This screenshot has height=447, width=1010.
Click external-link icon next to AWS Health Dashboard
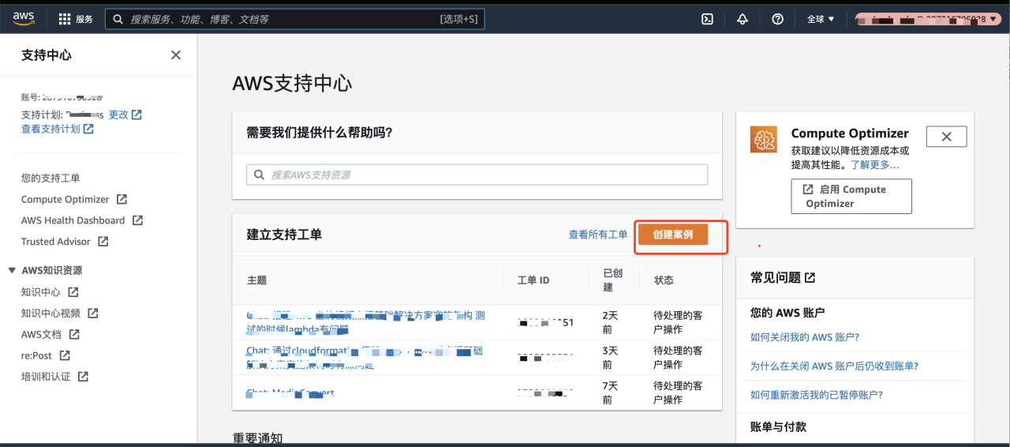coord(138,220)
